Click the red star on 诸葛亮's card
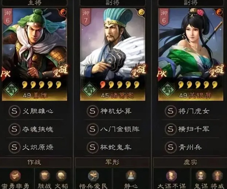 (103, 85)
